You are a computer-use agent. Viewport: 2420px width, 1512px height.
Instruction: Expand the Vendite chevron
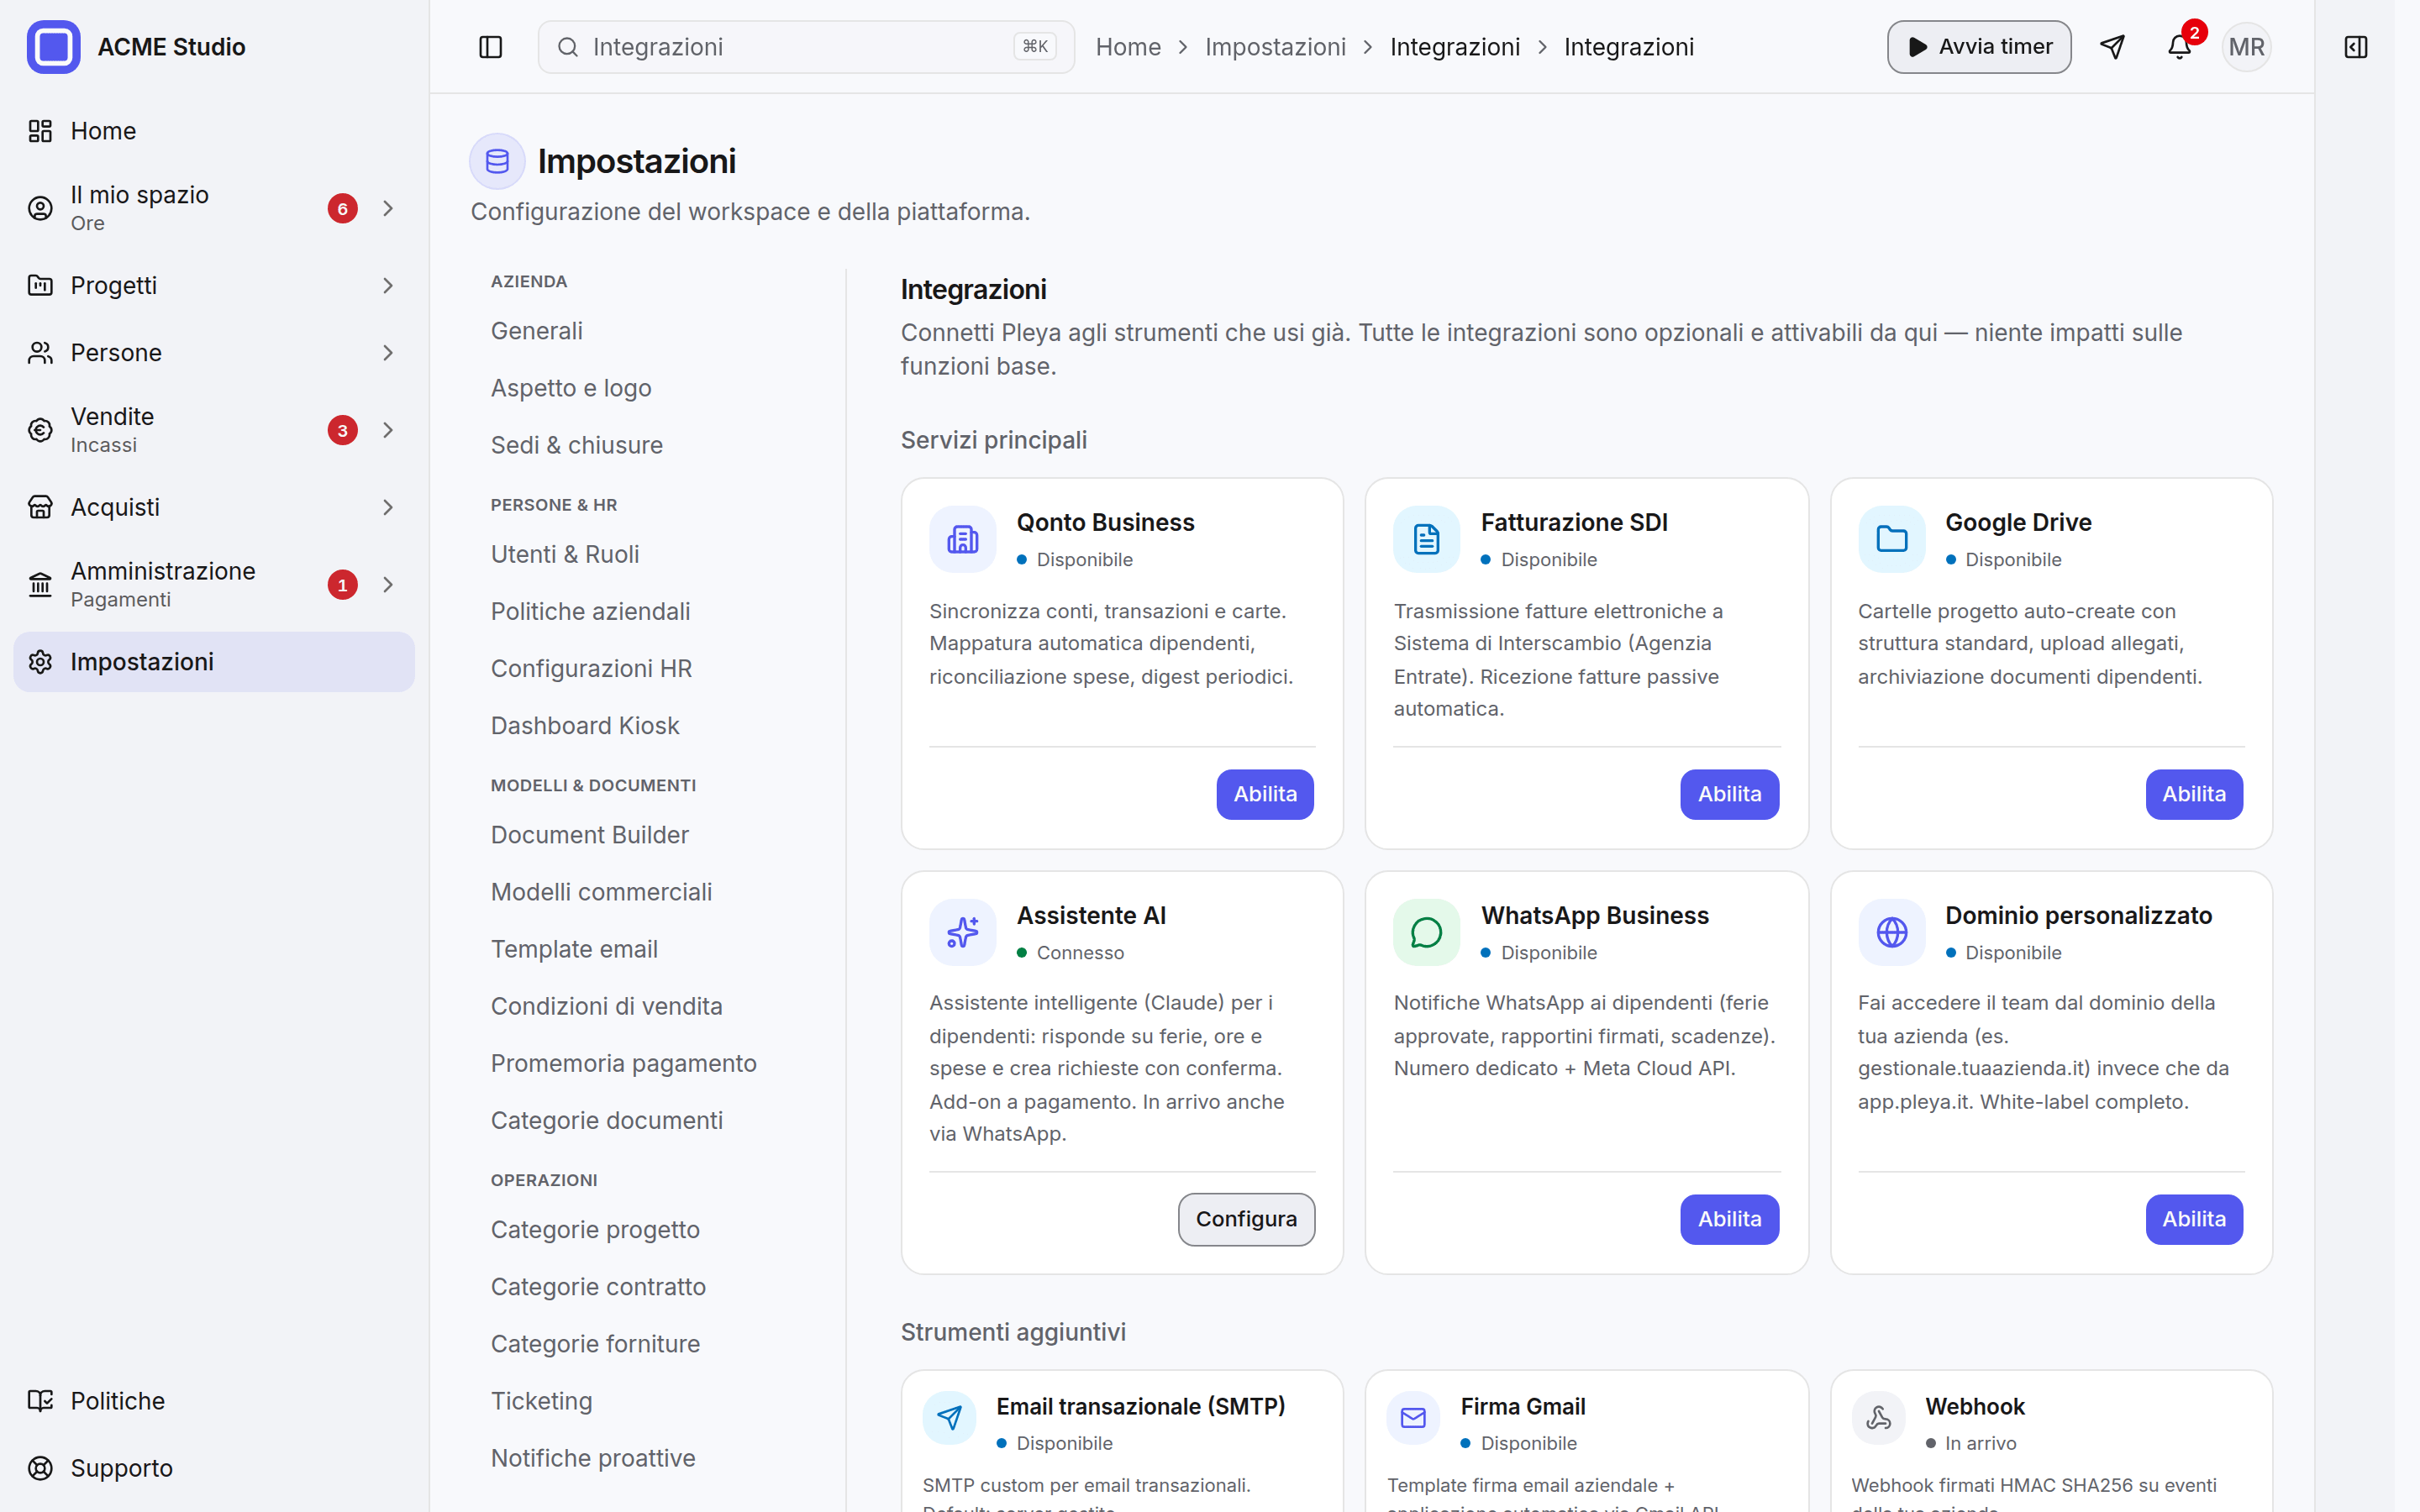tap(388, 430)
